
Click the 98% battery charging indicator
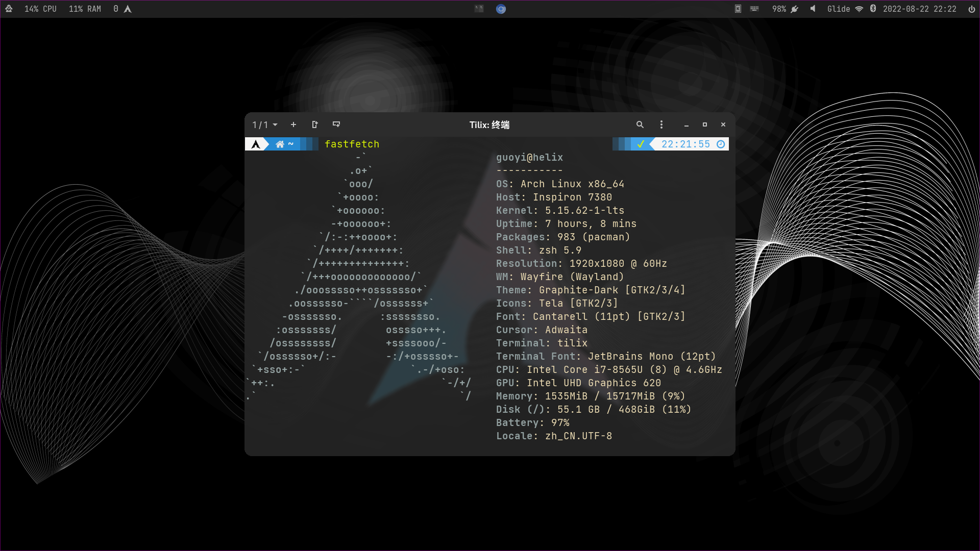click(785, 9)
